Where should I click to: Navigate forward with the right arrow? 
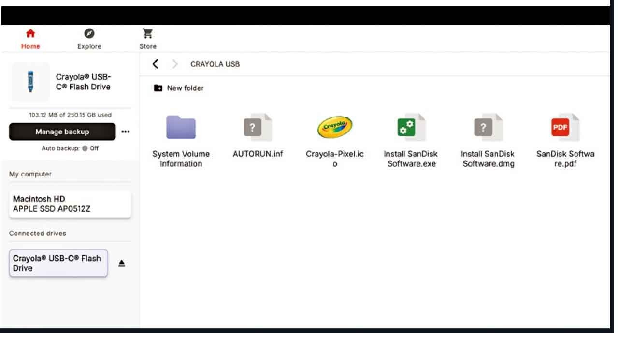click(175, 64)
